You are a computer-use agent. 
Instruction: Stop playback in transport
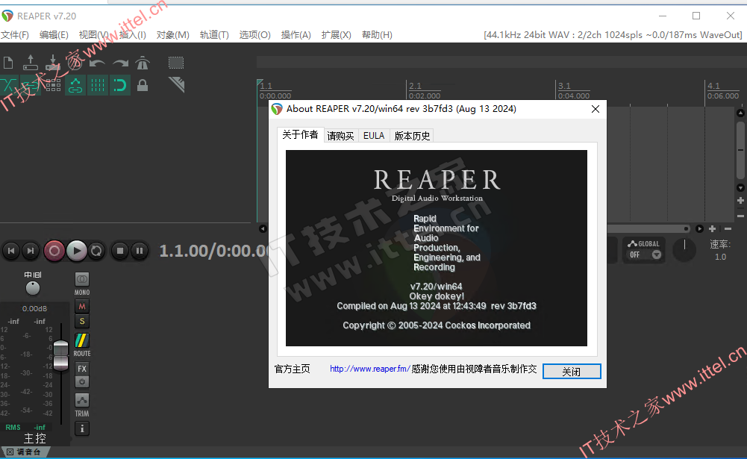coord(120,251)
